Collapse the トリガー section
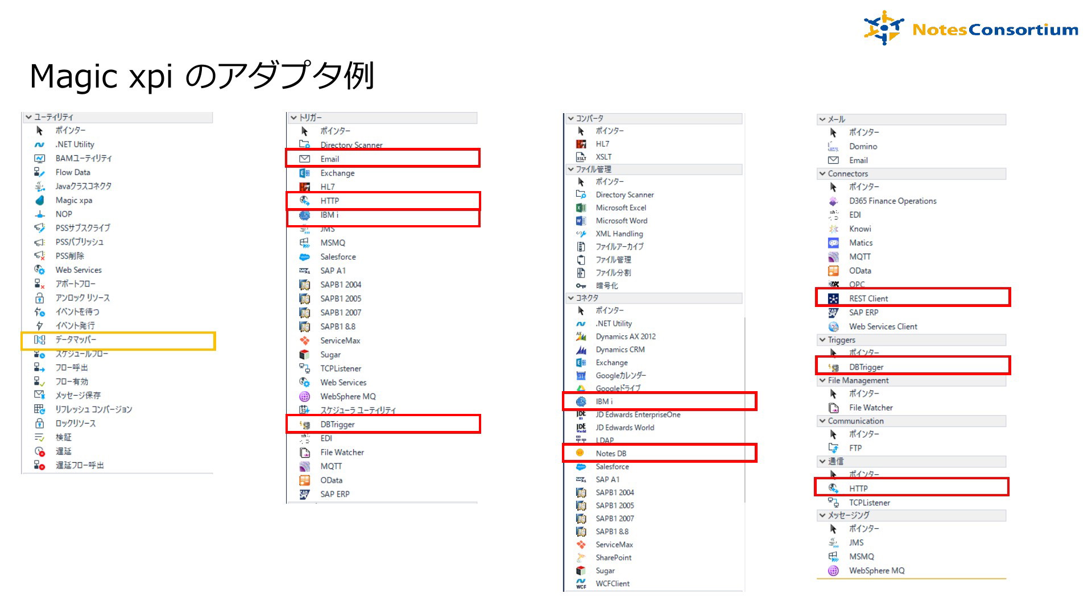This screenshot has height=614, width=1092. (293, 118)
